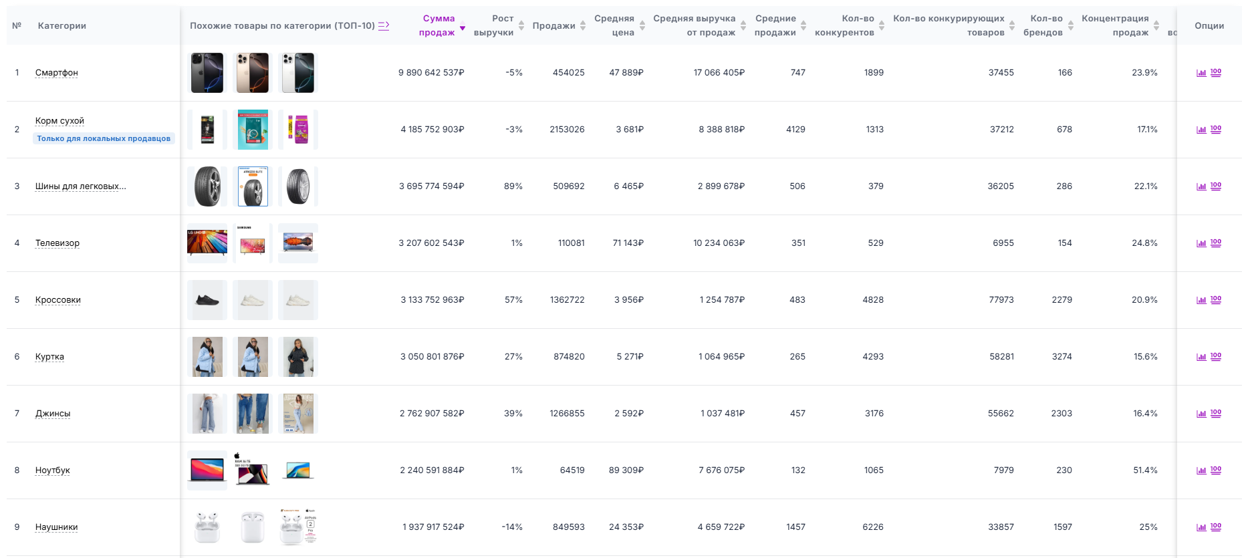
Task: Open the Джинсы category link
Action: pos(53,414)
